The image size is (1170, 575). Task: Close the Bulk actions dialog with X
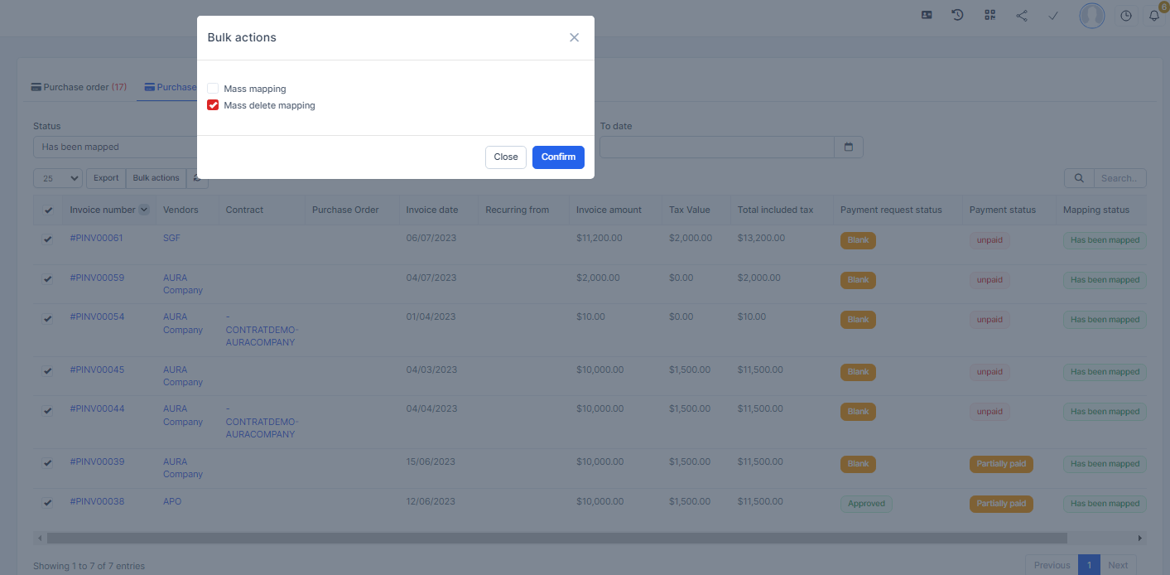574,37
